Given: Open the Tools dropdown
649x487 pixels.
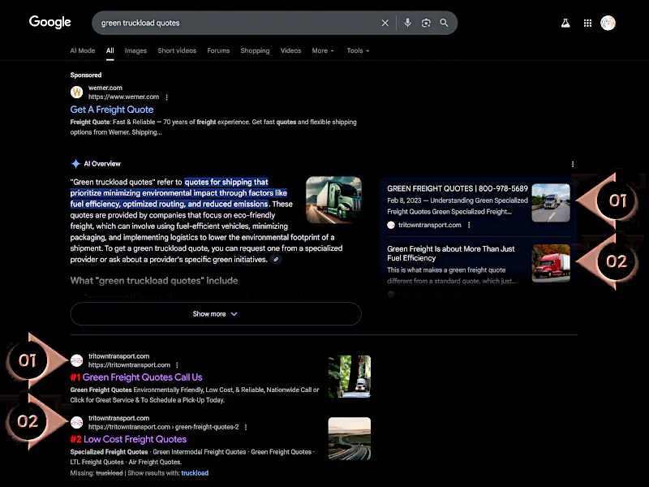Looking at the screenshot, I should [358, 50].
